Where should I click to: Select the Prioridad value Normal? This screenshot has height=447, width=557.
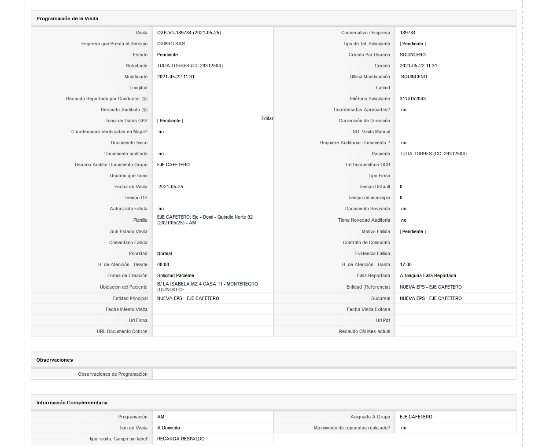[165, 253]
